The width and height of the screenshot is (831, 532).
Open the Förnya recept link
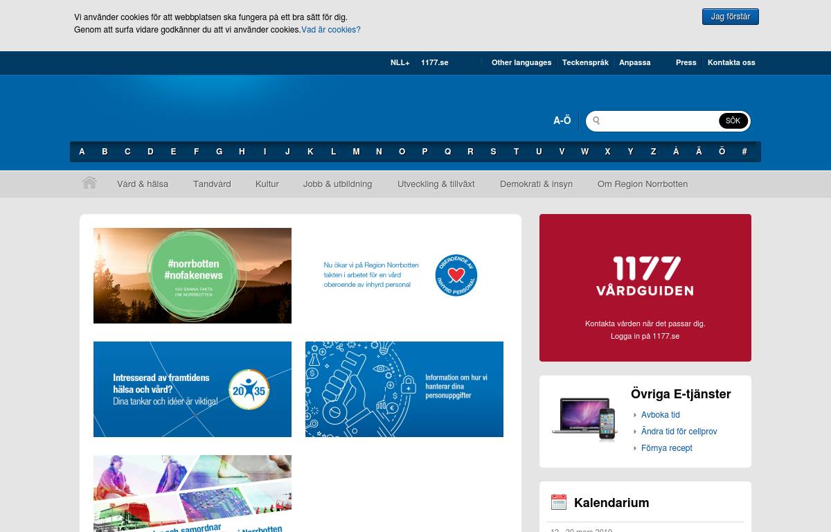pos(666,448)
